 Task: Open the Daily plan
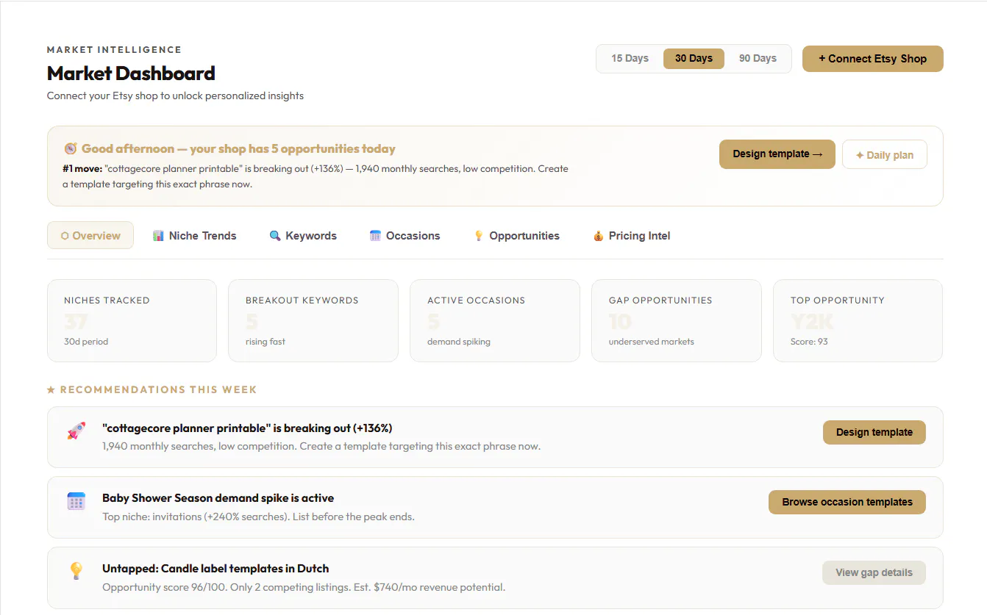[884, 154]
